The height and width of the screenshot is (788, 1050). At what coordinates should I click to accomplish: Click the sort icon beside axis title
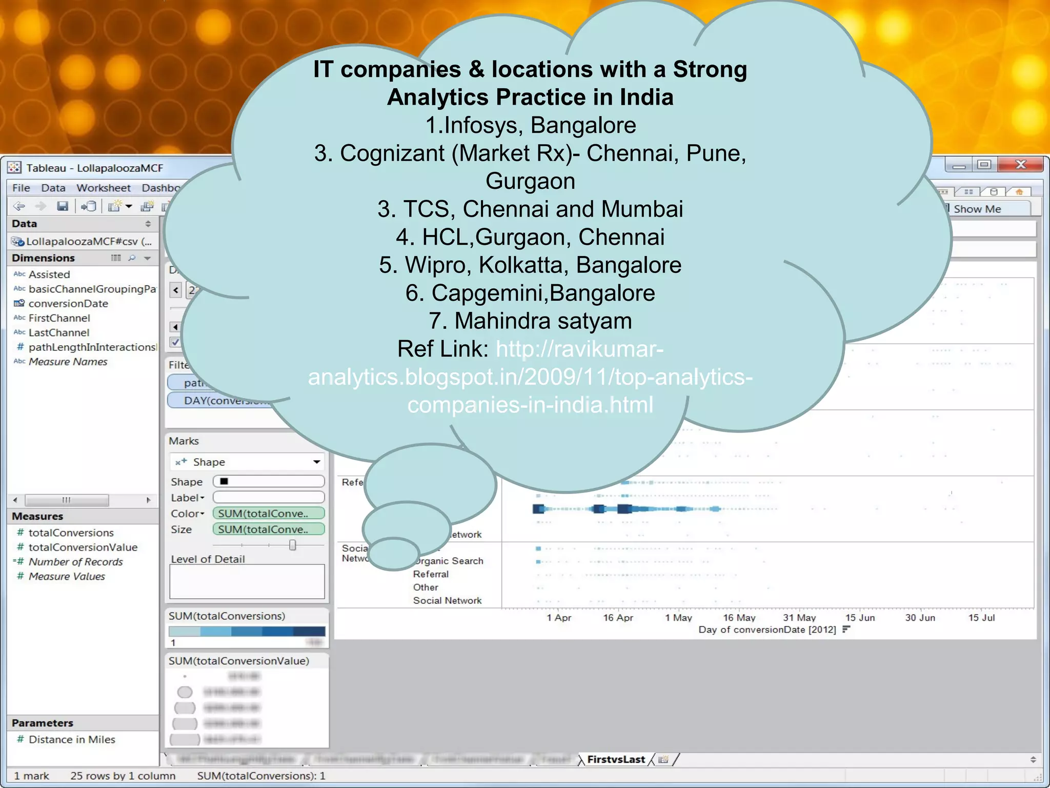846,629
